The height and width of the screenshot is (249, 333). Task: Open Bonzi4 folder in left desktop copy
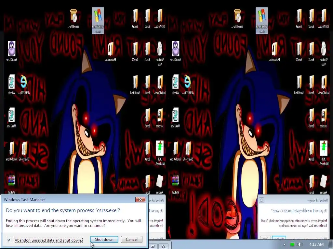[147, 85]
